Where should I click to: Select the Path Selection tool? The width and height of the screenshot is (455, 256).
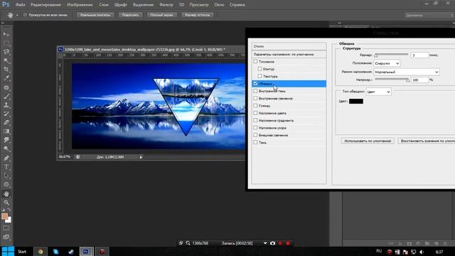click(x=6, y=176)
